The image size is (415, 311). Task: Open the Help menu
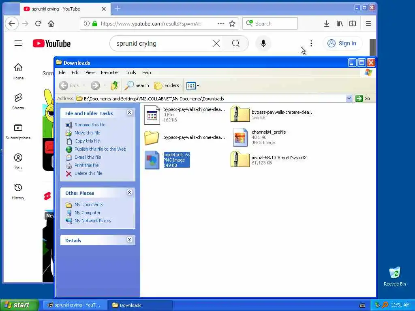[x=146, y=72]
